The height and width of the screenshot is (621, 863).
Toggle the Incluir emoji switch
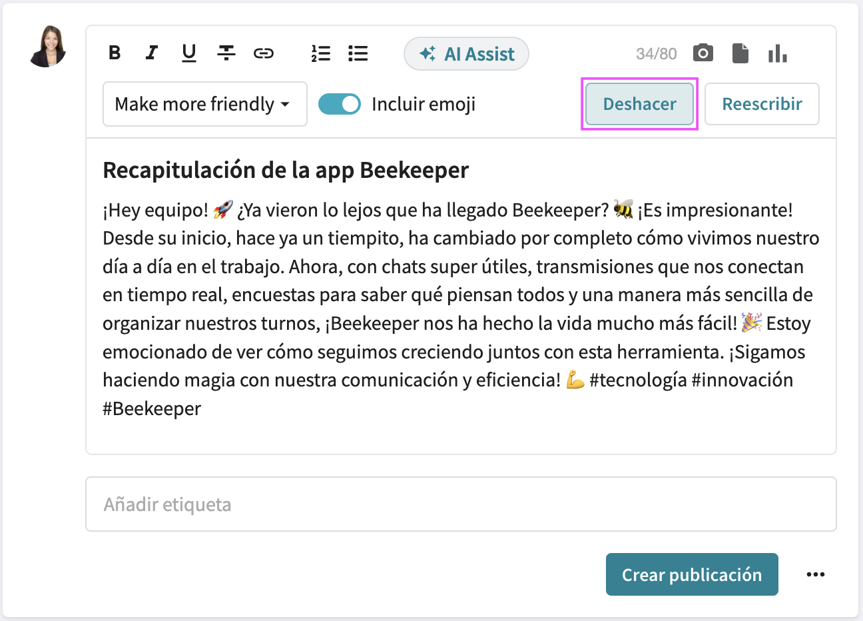[x=340, y=104]
